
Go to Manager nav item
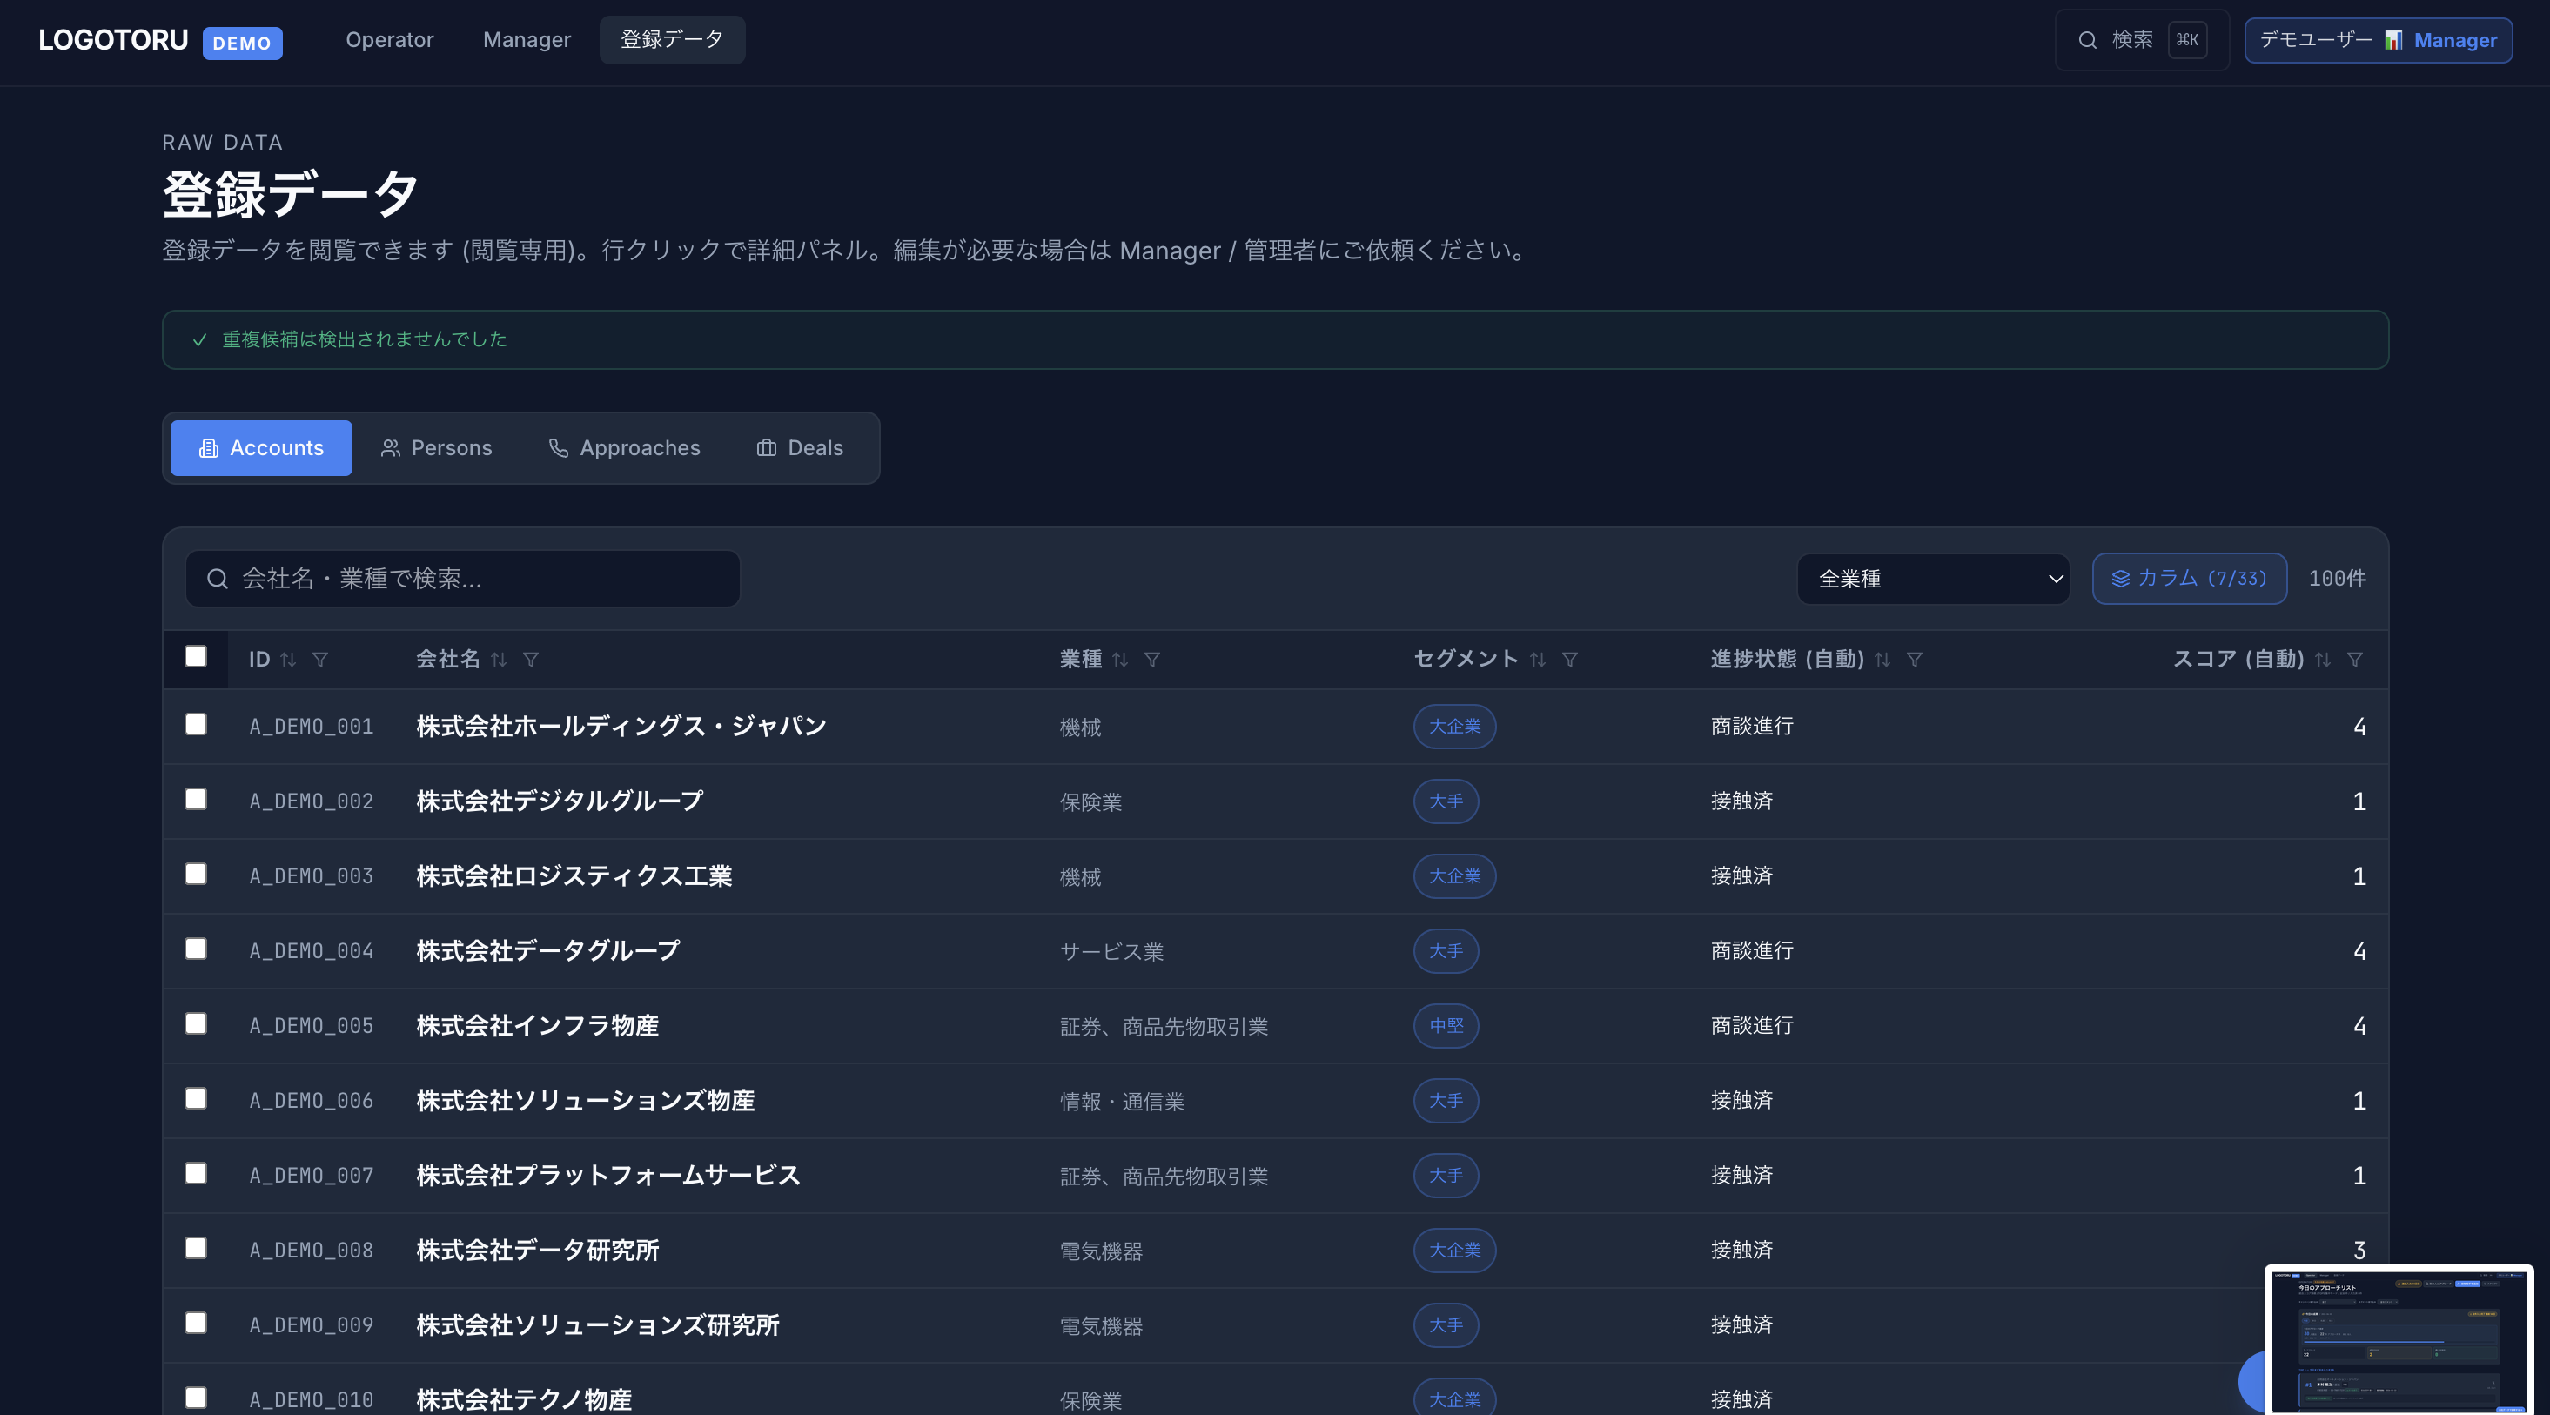[527, 41]
